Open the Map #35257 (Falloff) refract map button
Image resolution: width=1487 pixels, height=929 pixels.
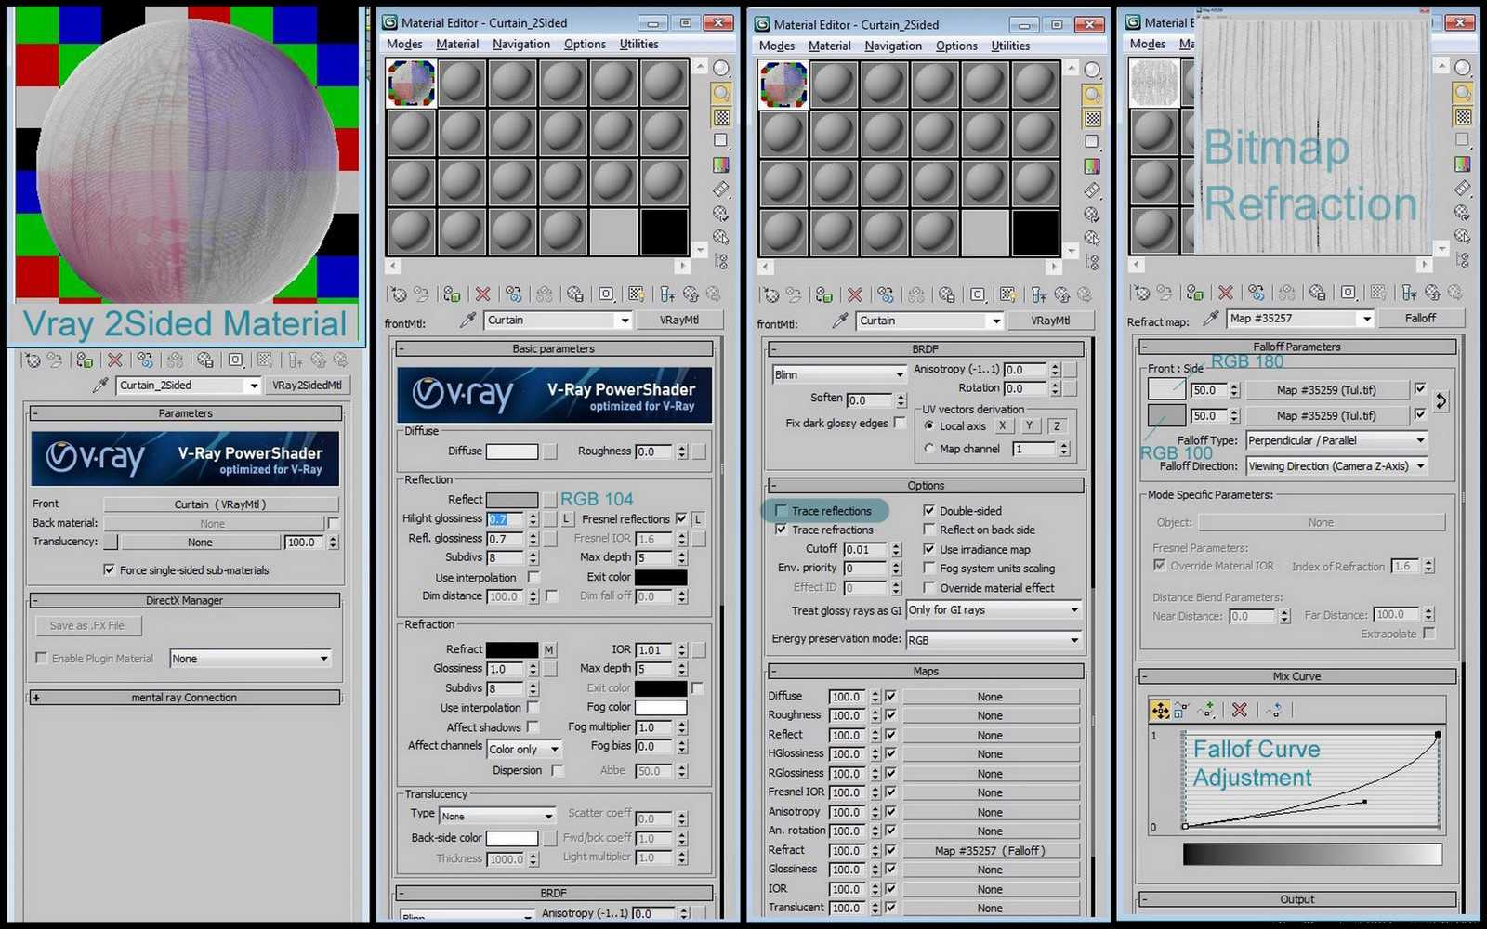[990, 851]
